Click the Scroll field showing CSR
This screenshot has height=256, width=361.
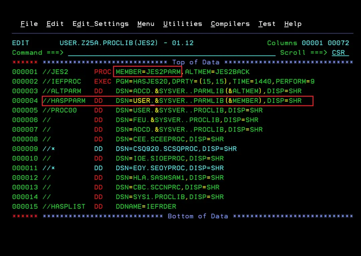point(340,53)
